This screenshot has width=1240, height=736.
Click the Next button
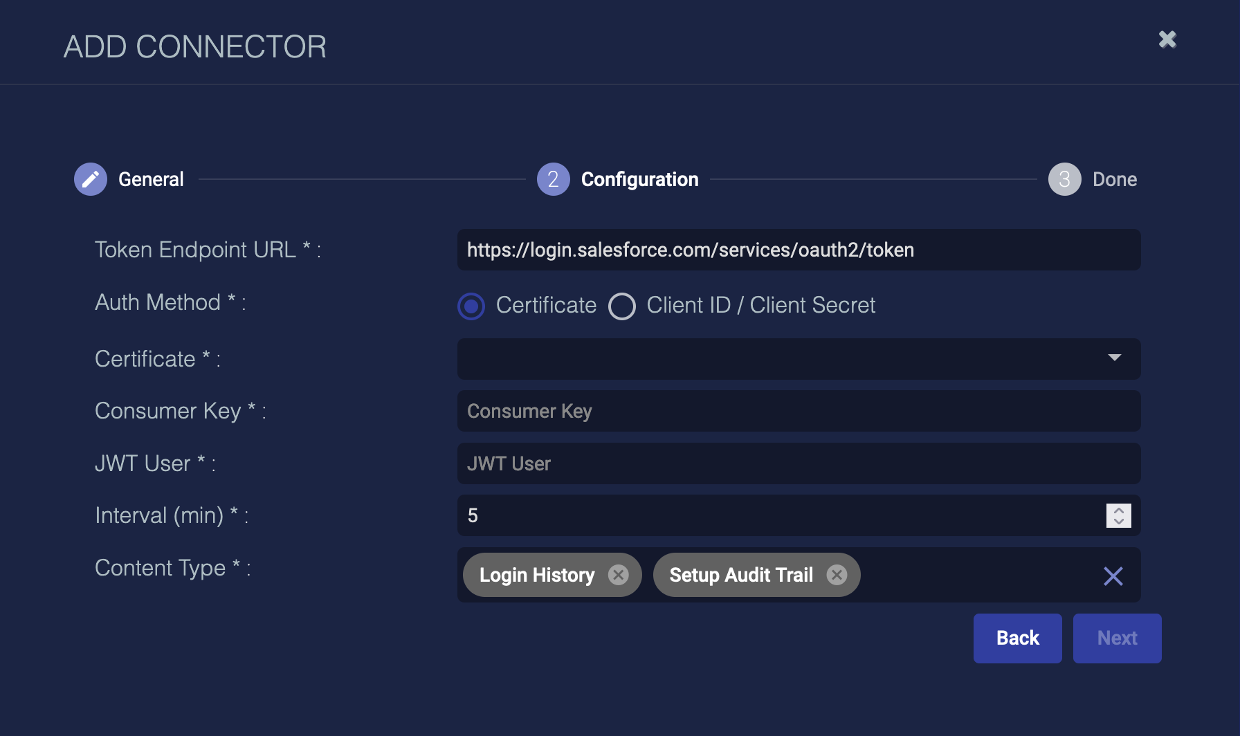(x=1117, y=638)
